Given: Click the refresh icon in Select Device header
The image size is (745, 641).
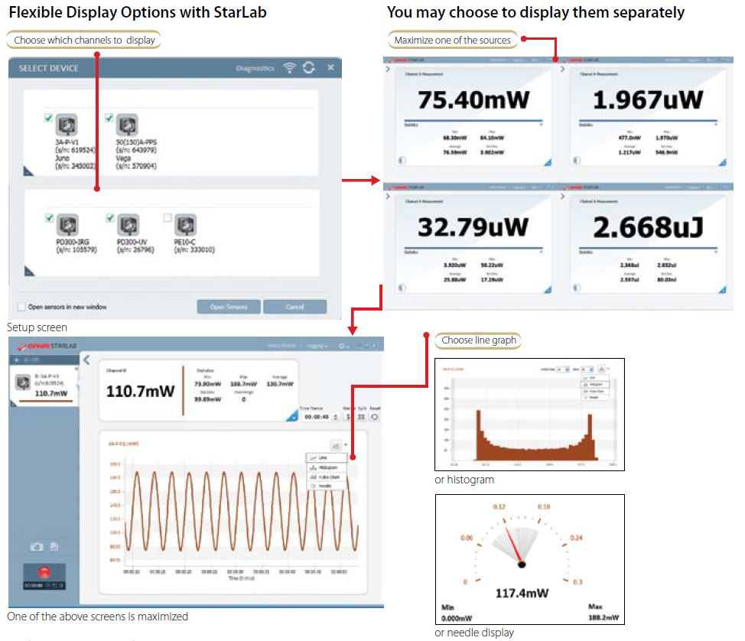Looking at the screenshot, I should [309, 67].
